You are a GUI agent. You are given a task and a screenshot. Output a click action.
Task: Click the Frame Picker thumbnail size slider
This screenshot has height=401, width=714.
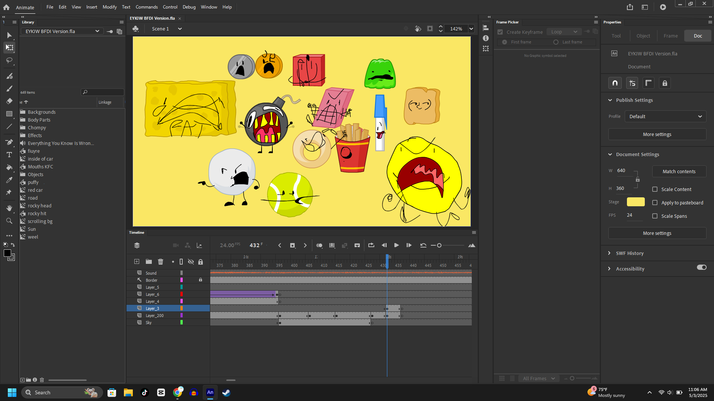click(x=572, y=378)
